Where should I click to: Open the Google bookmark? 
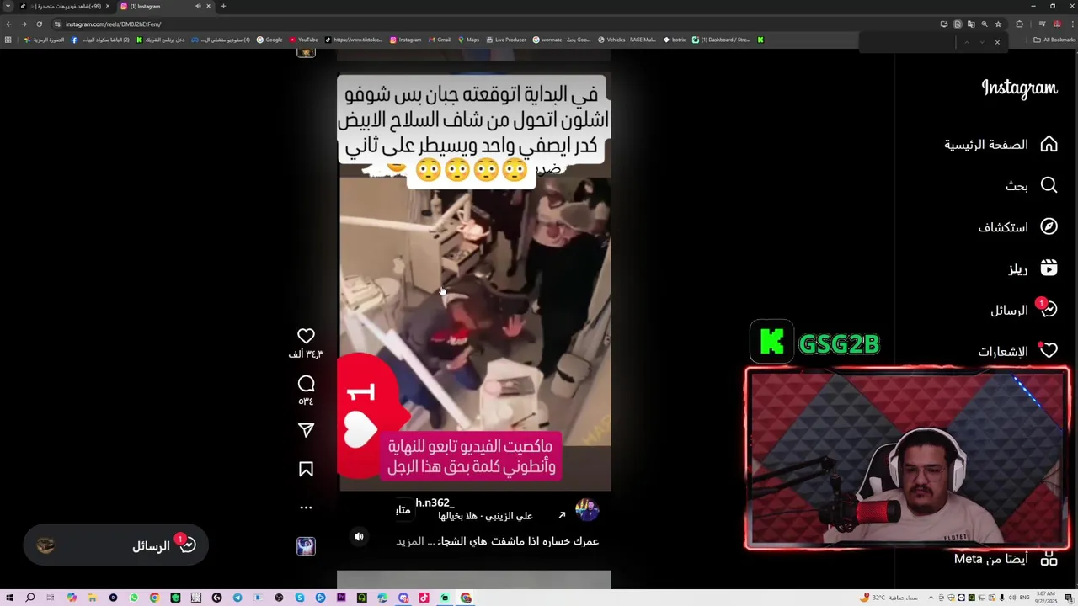tap(269, 40)
